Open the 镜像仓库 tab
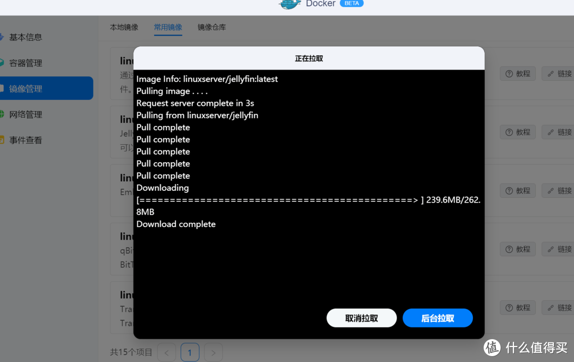 [212, 28]
